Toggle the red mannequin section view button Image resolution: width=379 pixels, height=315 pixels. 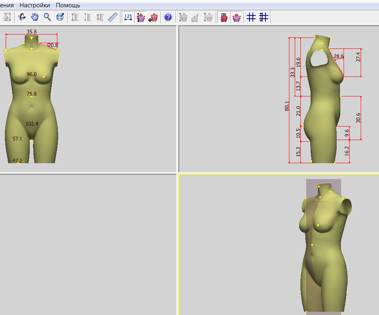[223, 17]
